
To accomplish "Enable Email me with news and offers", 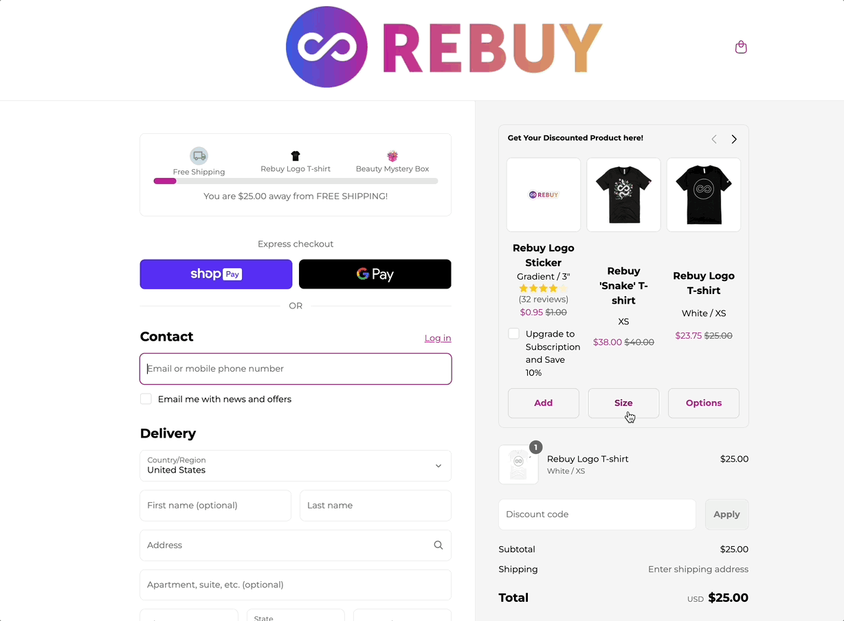I will point(146,399).
